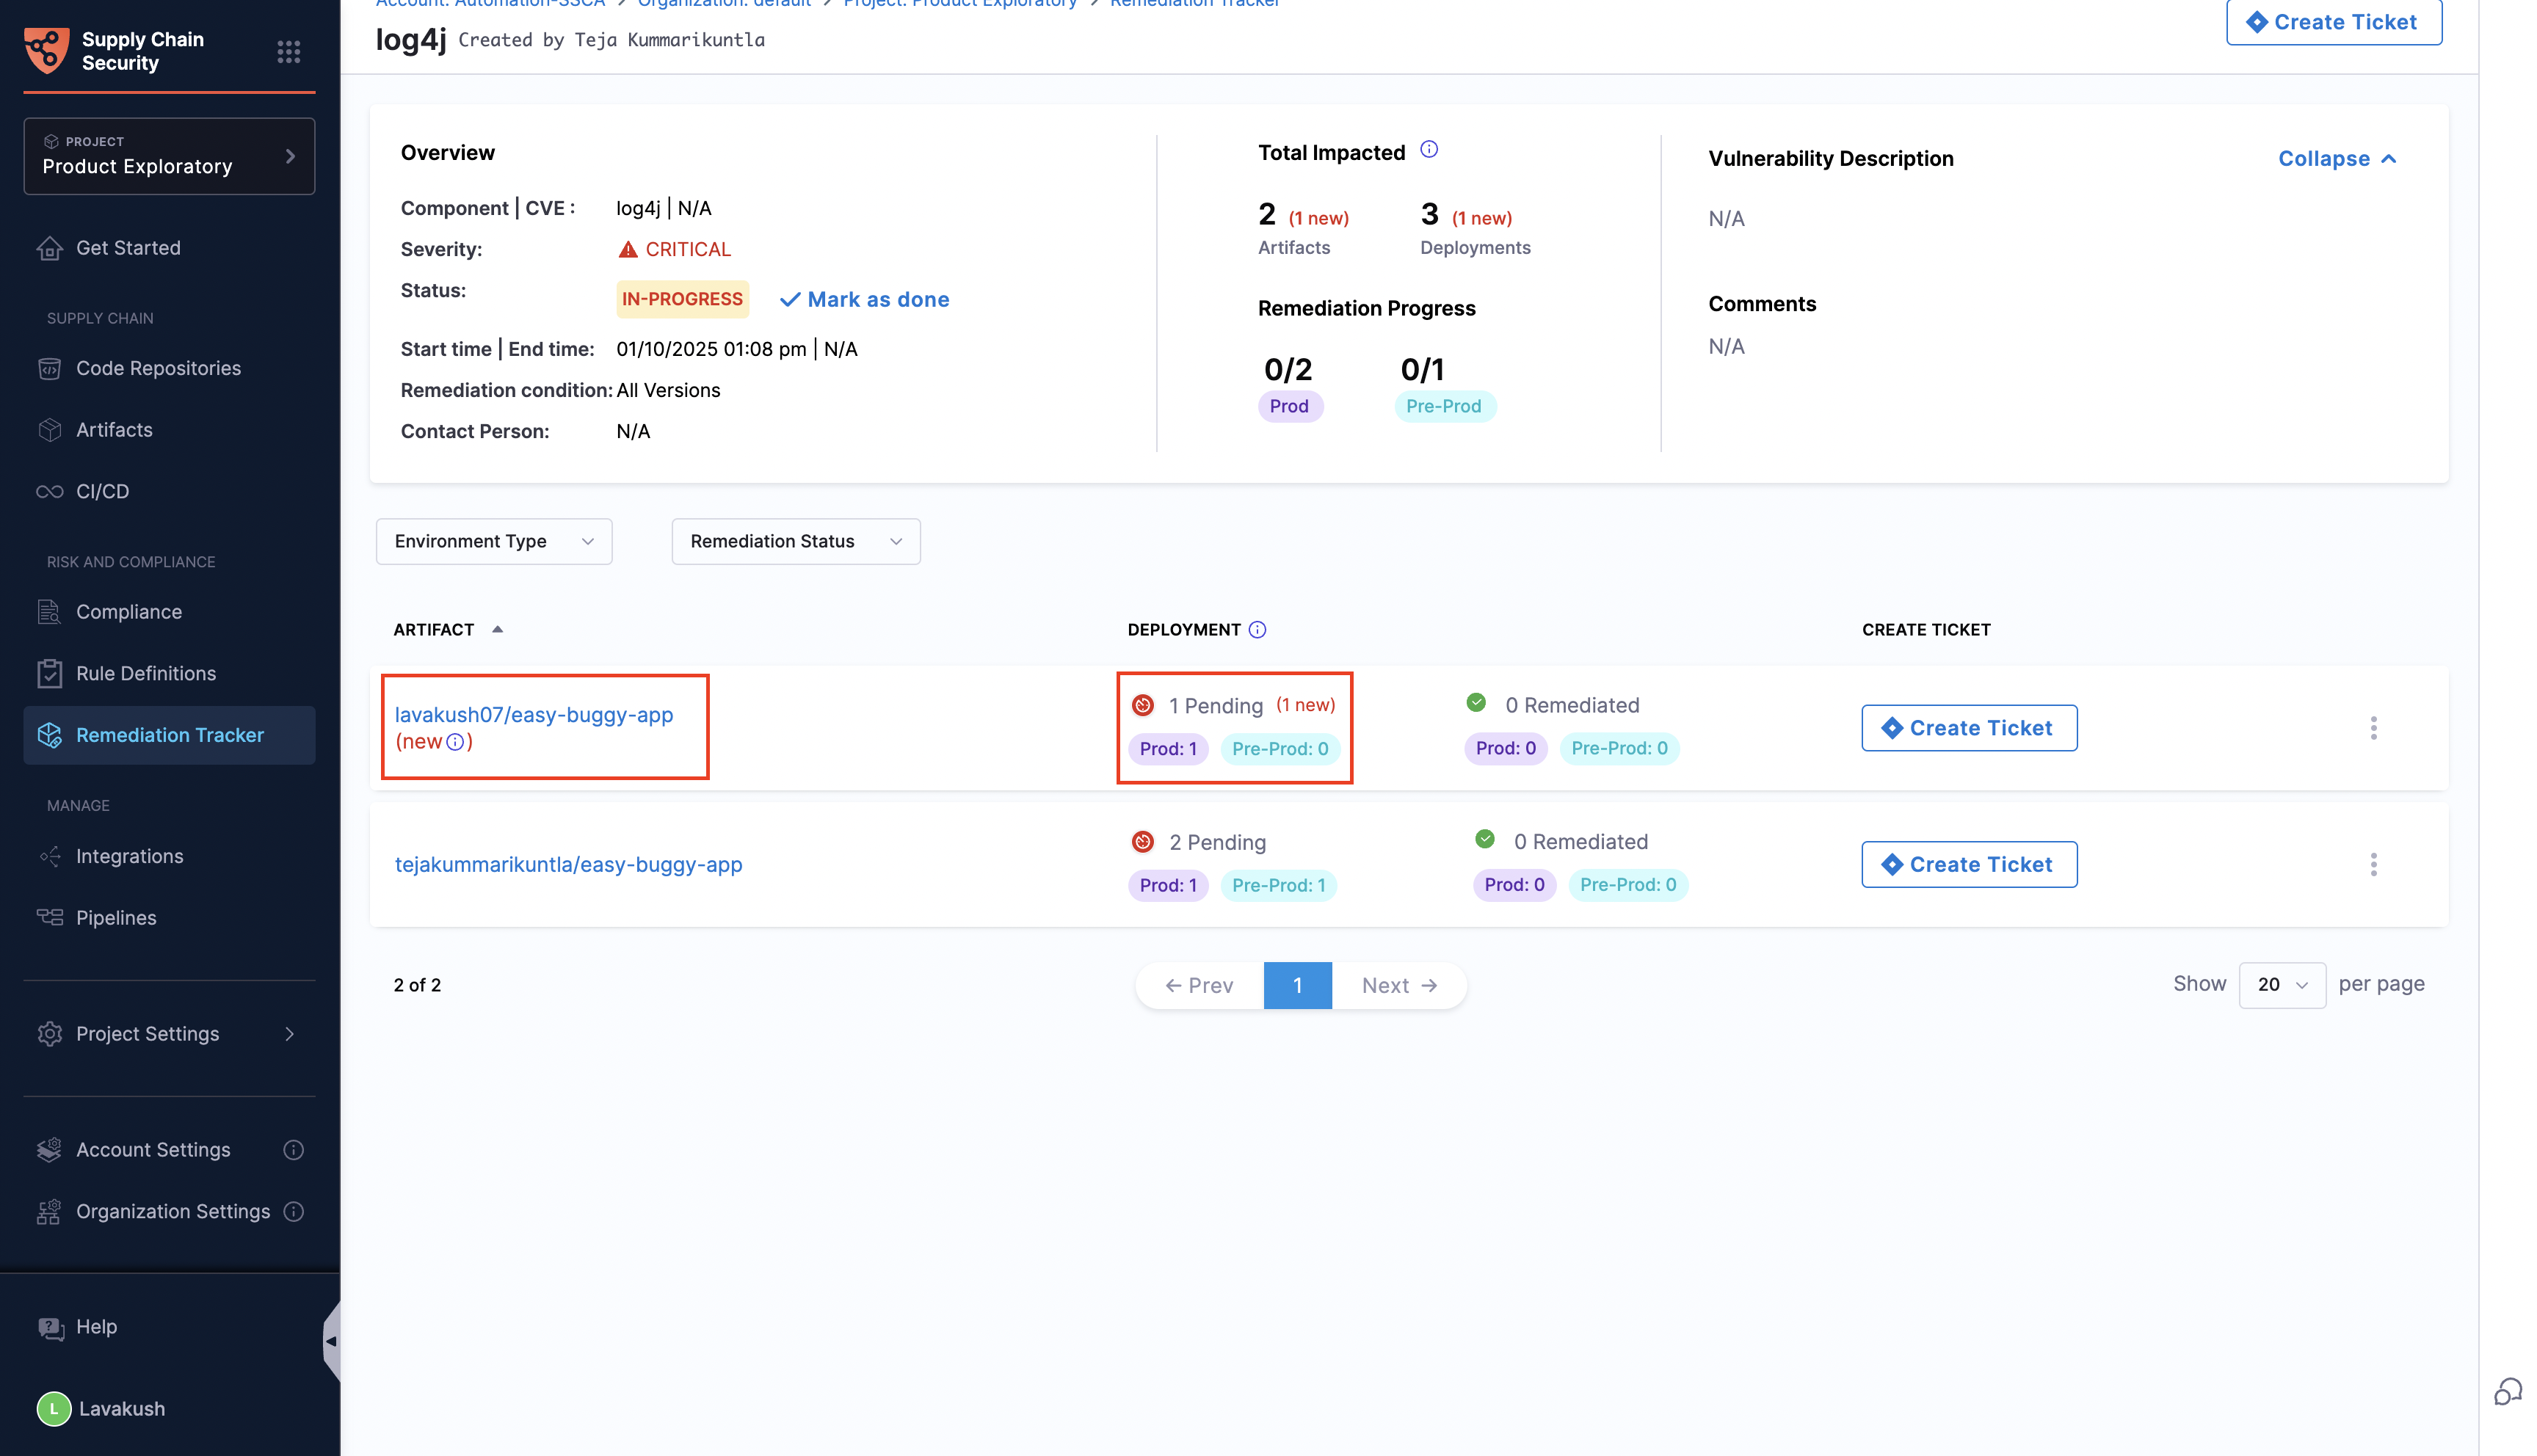The image size is (2537, 1456).
Task: Mark the tracker as done
Action: coord(865,299)
